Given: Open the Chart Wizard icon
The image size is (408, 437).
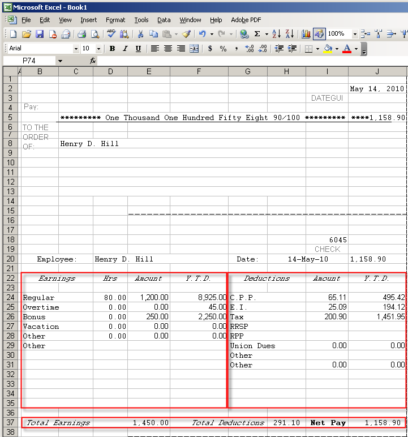Looking at the screenshot, I should 306,34.
